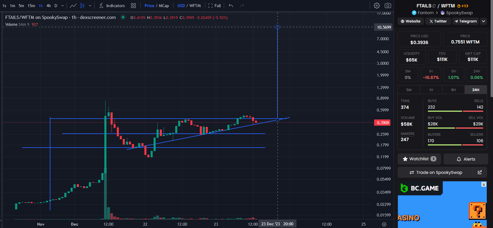Image resolution: width=493 pixels, height=228 pixels.
Task: Click Trade on SpookySwap button
Action: 435,172
